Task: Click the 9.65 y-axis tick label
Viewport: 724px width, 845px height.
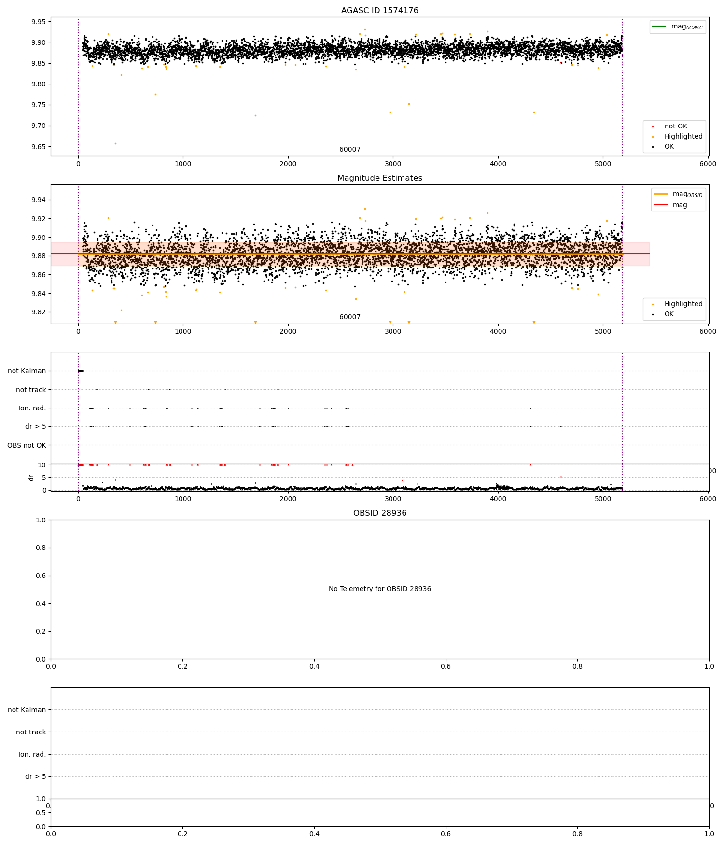Action: [39, 147]
